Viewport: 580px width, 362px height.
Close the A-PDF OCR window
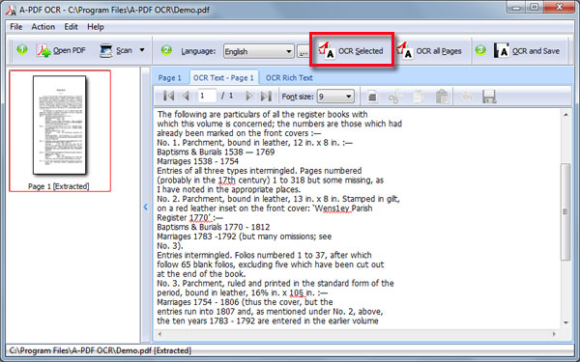coord(559,7)
